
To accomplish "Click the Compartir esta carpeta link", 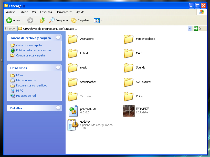I will (x=30, y=55).
